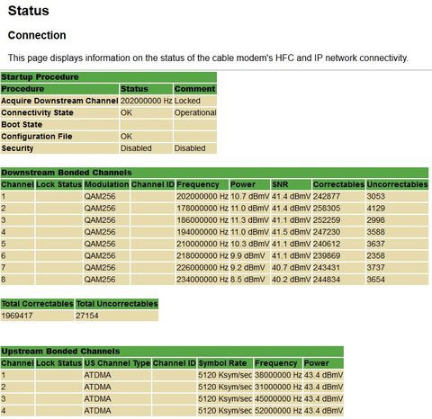Click the 2358 uncorrectables value

[375, 255]
